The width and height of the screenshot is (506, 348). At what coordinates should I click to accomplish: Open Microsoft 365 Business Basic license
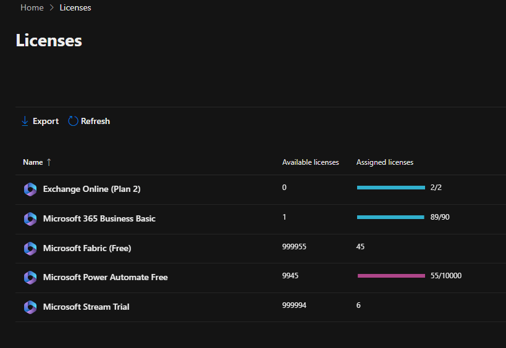(x=99, y=218)
